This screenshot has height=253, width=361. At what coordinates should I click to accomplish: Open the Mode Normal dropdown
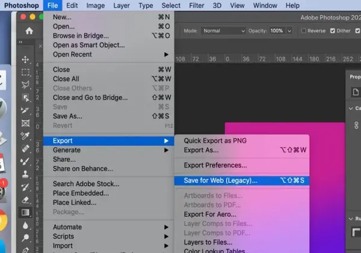224,31
